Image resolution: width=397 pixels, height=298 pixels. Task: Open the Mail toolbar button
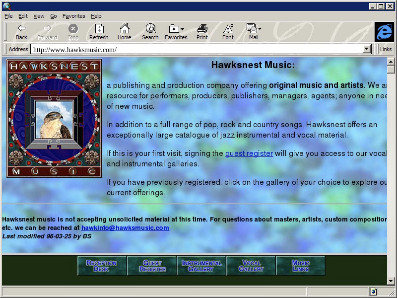click(254, 32)
